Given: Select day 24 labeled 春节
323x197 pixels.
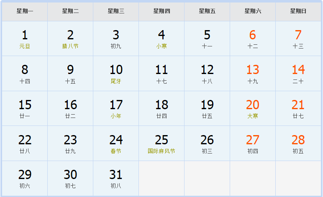Looking at the screenshot, I should [x=116, y=143].
